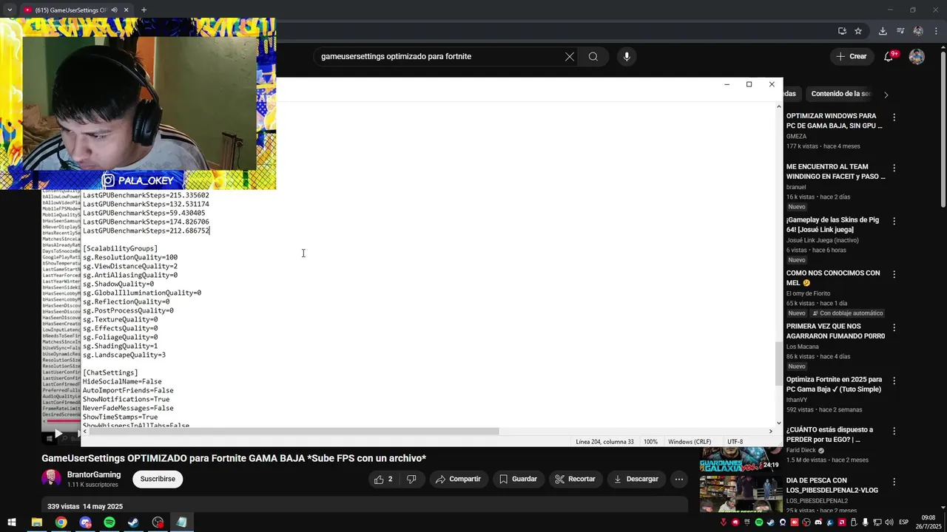Clear the YouTube search box text

(570, 56)
